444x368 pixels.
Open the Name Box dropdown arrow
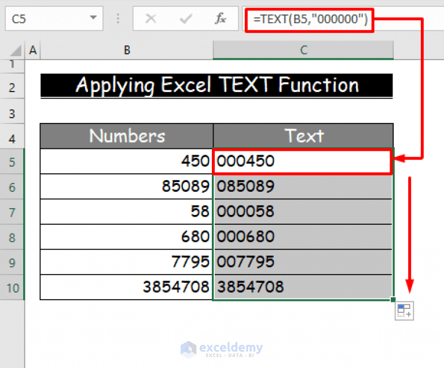pyautogui.click(x=93, y=18)
